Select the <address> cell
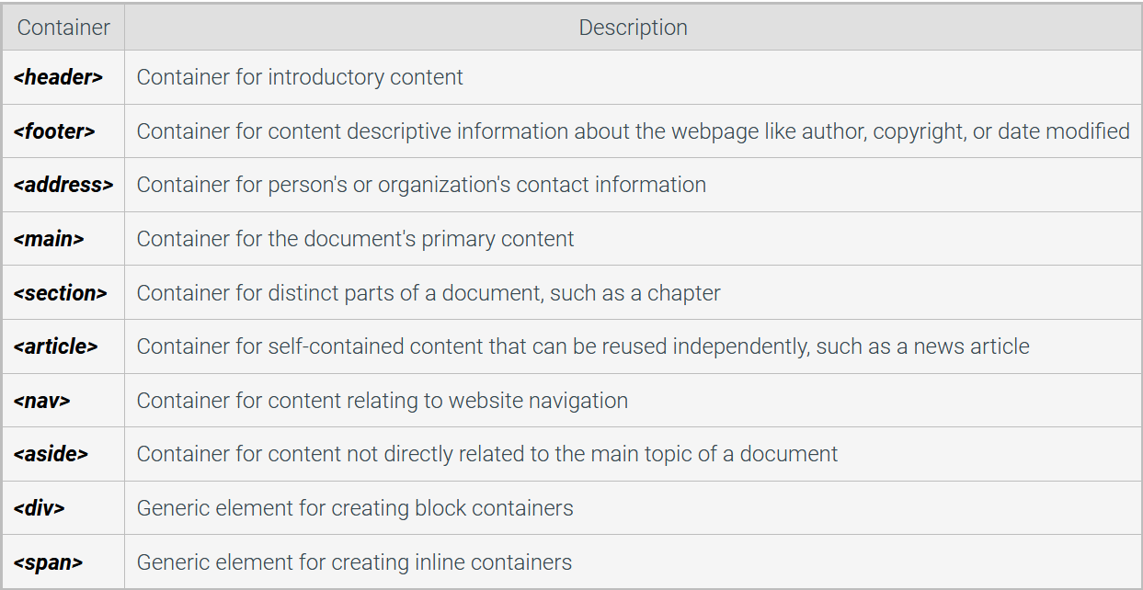Screen dimensions: 1143x590 (x=63, y=185)
